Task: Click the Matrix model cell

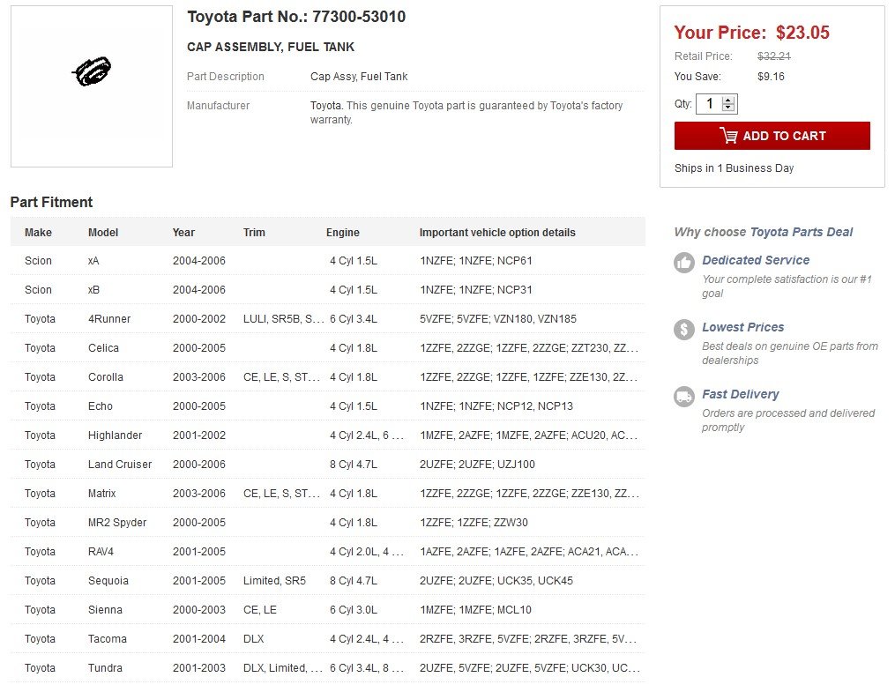Action: click(102, 494)
